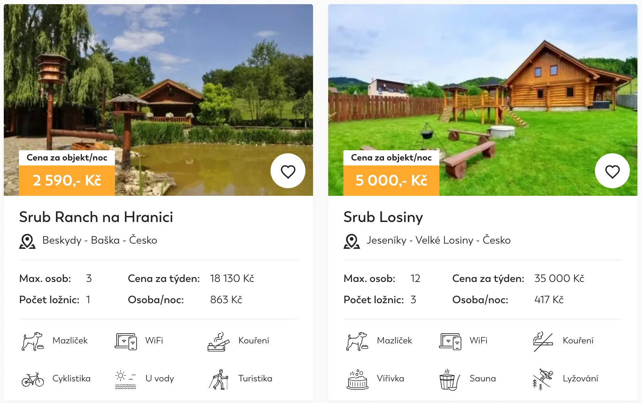Favorite the Srub Ranch na Hranici listing
This screenshot has height=403, width=642.
point(288,171)
